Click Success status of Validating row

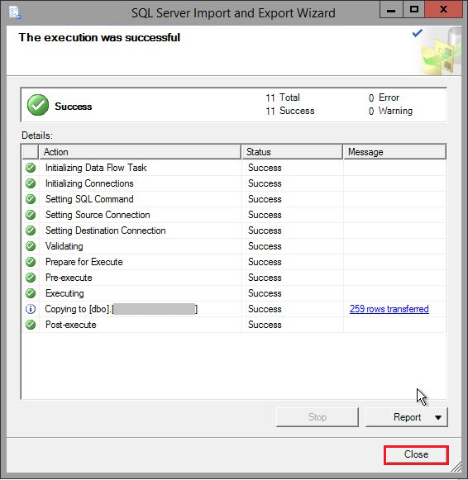[x=265, y=246]
